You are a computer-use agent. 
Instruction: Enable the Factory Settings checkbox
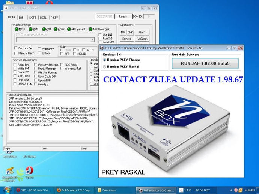(x=35, y=64)
